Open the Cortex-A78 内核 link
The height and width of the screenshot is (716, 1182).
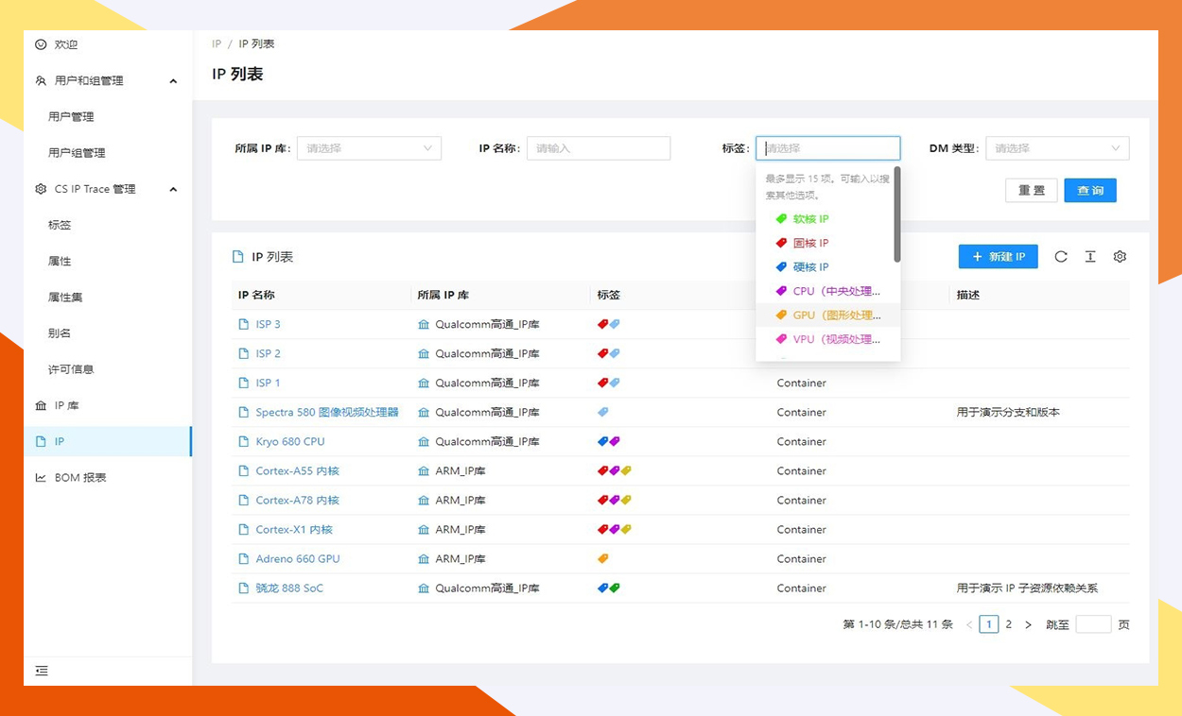[297, 500]
